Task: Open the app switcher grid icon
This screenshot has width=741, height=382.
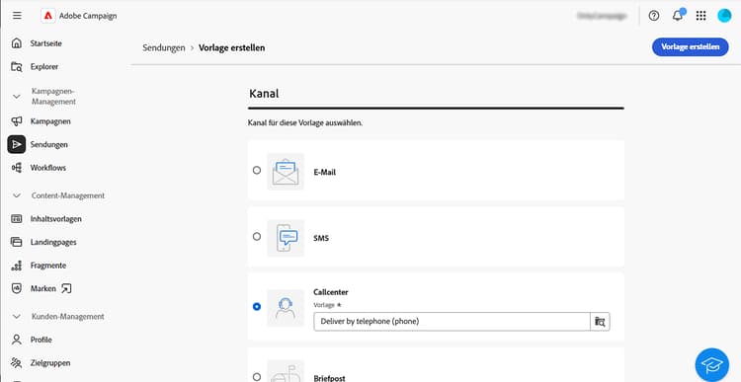Action: [700, 16]
